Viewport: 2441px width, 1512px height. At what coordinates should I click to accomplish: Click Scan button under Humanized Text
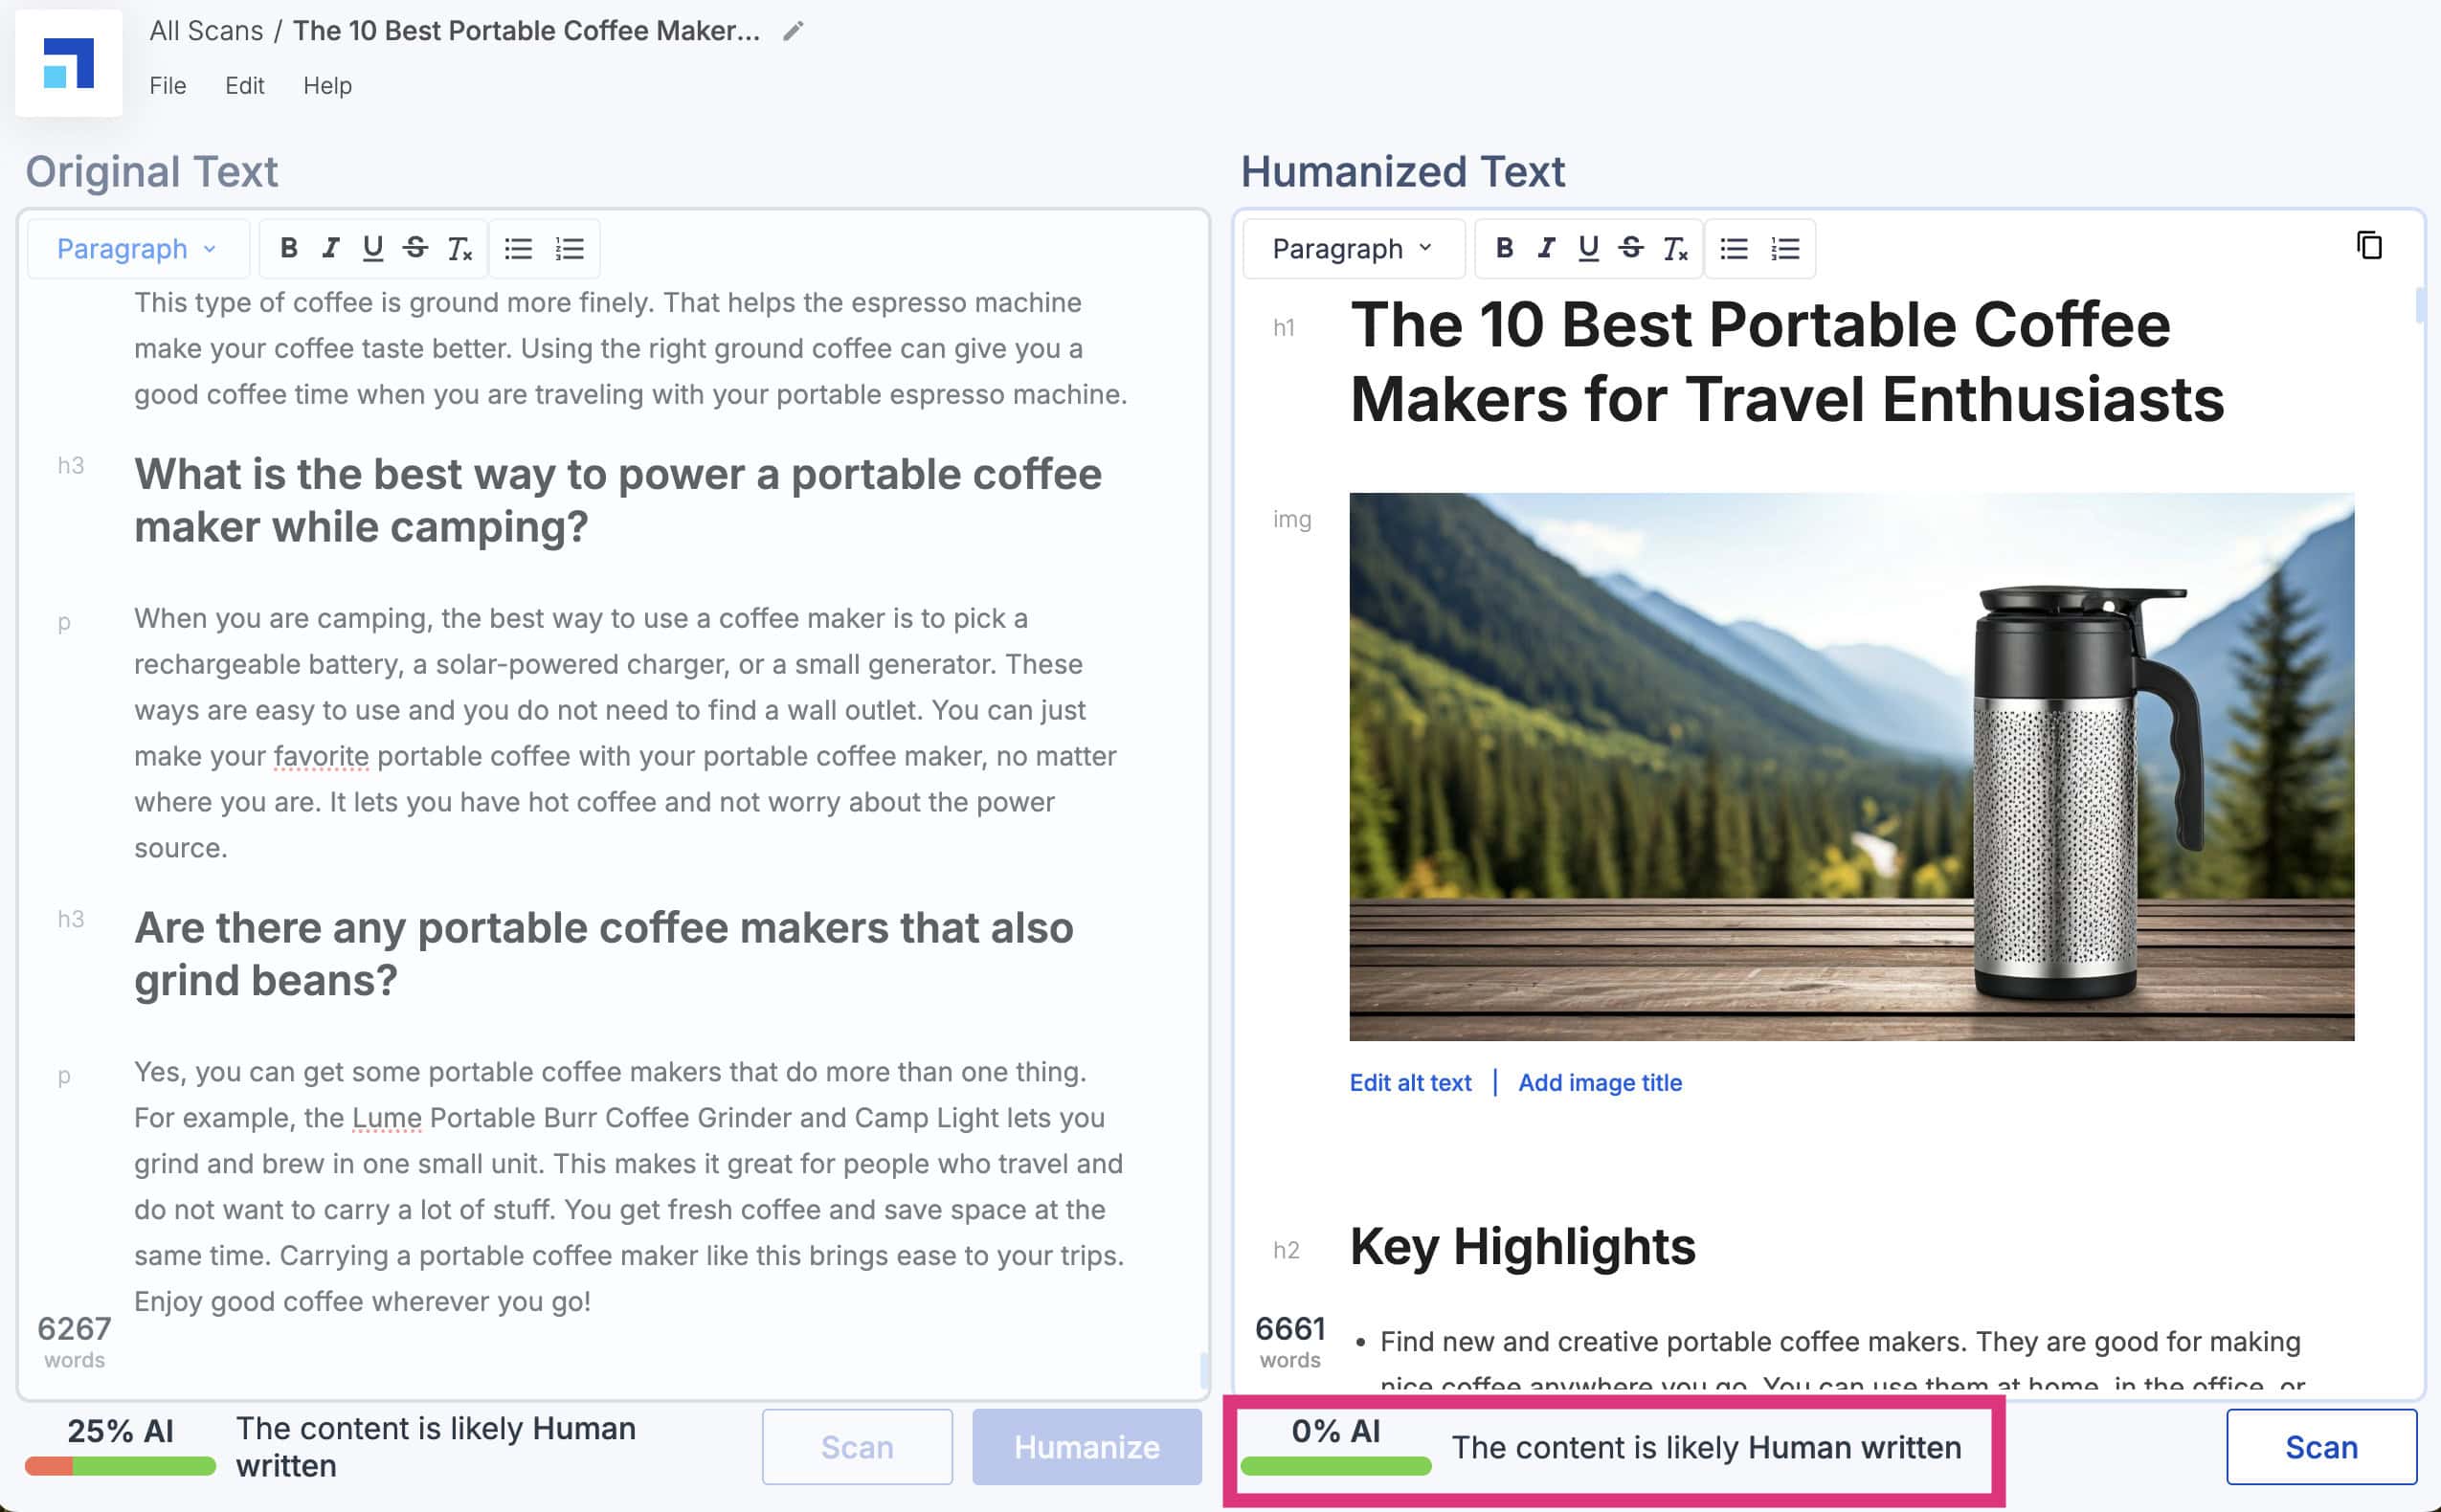pyautogui.click(x=2321, y=1447)
